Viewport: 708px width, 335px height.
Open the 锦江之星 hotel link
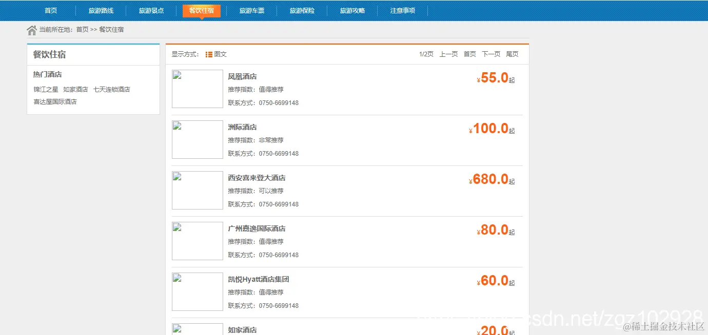(x=46, y=90)
